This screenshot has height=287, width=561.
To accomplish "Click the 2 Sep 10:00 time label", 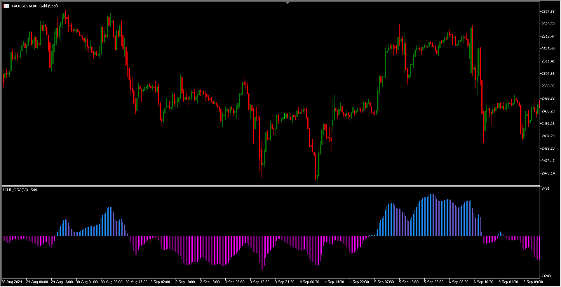I will (x=185, y=282).
